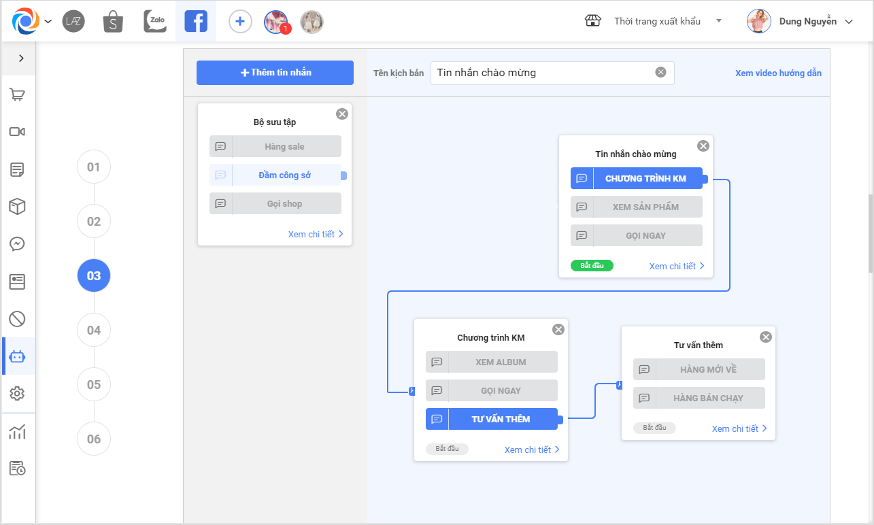
Task: Open the Shopee channel icon
Action: click(x=114, y=22)
